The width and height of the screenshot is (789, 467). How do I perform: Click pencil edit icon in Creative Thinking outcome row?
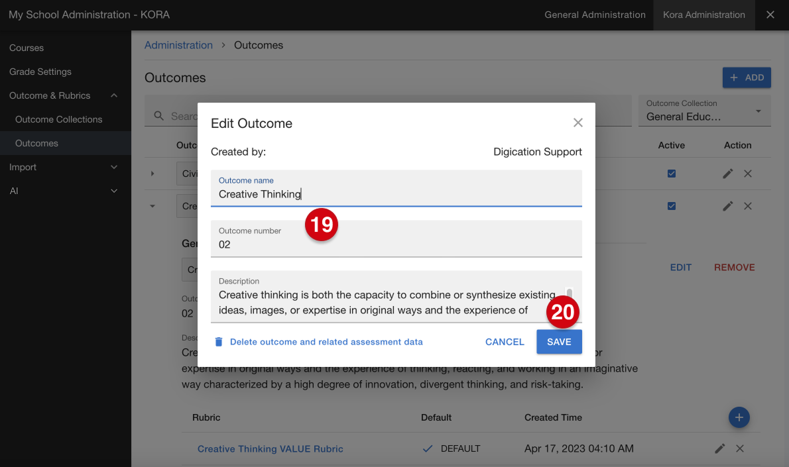coord(727,206)
